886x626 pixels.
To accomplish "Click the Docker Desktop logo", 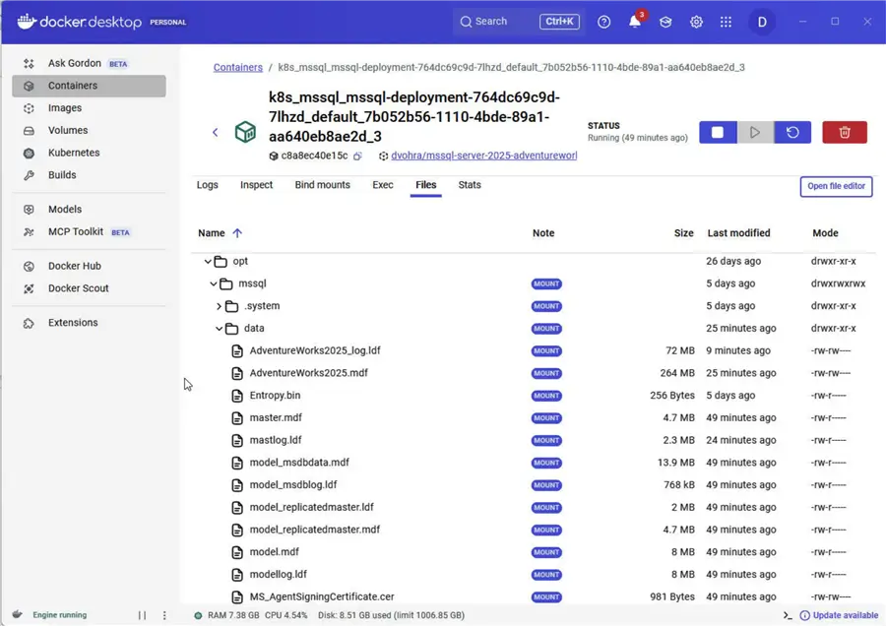I will (79, 22).
